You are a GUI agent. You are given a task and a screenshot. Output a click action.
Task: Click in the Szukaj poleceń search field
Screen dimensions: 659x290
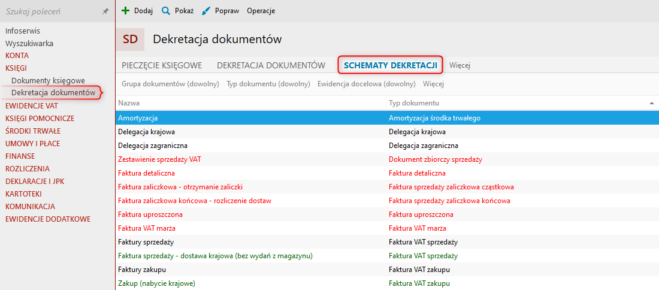pos(51,11)
